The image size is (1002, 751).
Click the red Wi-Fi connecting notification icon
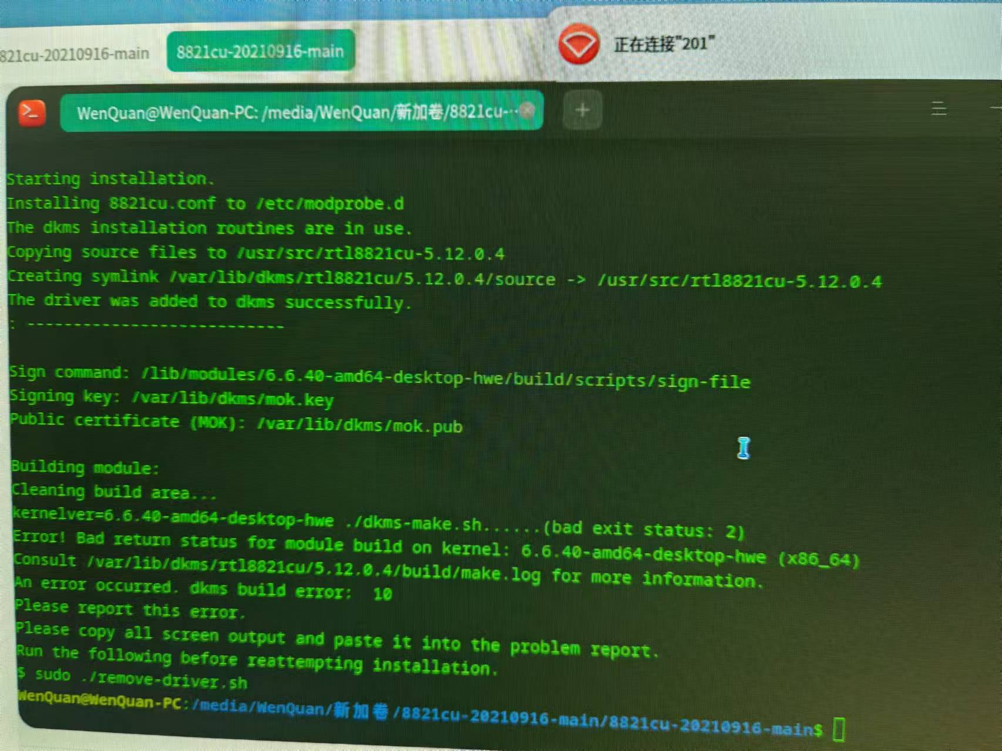coord(578,44)
